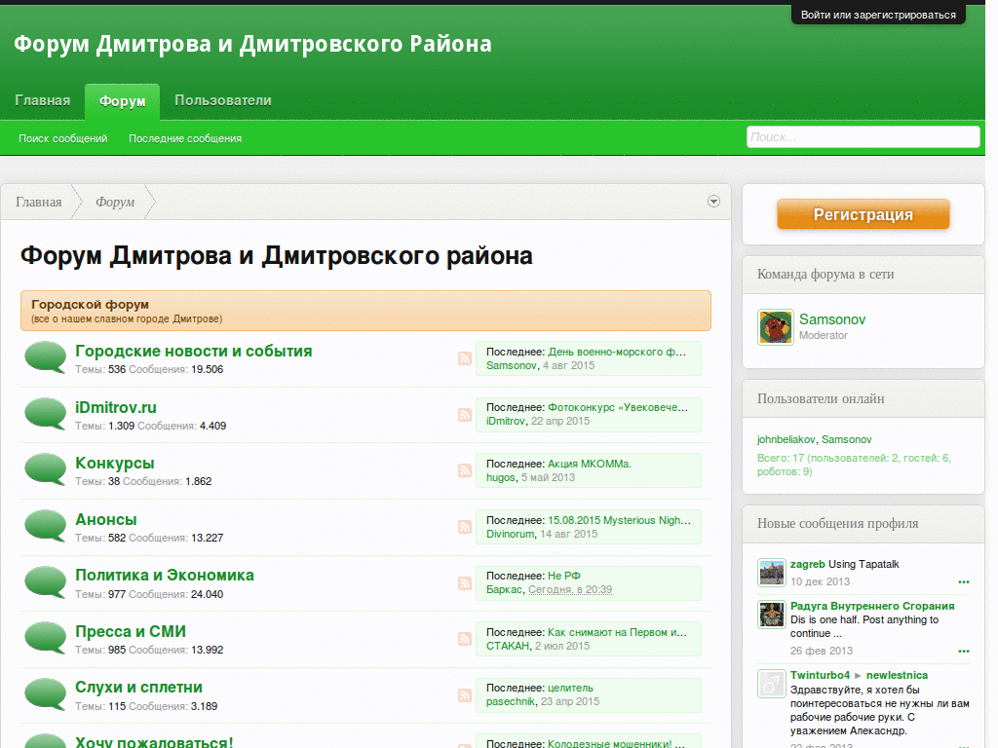Open СТАКАН user profile link
This screenshot has height=748, width=998.
[508, 647]
